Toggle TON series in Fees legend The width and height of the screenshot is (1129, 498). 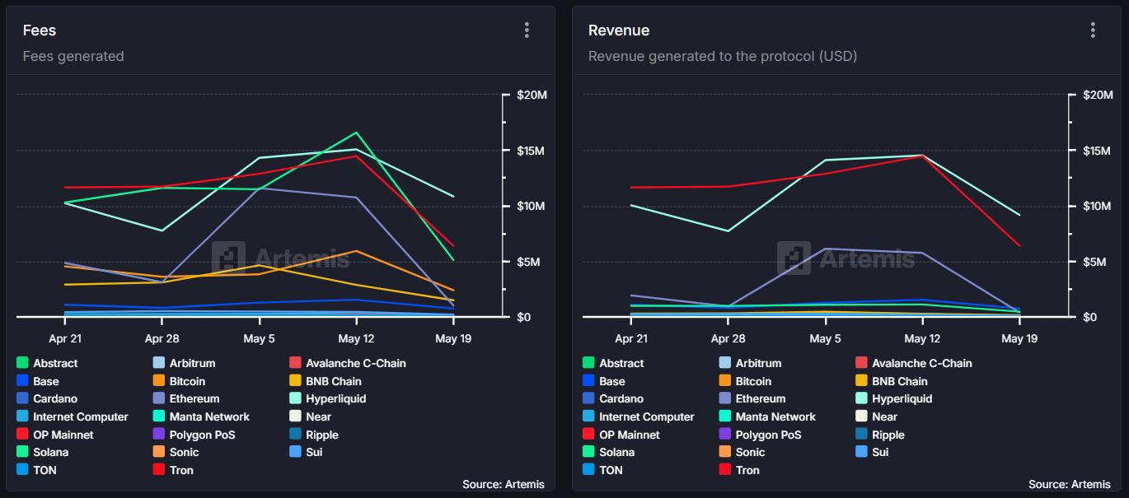(36, 470)
